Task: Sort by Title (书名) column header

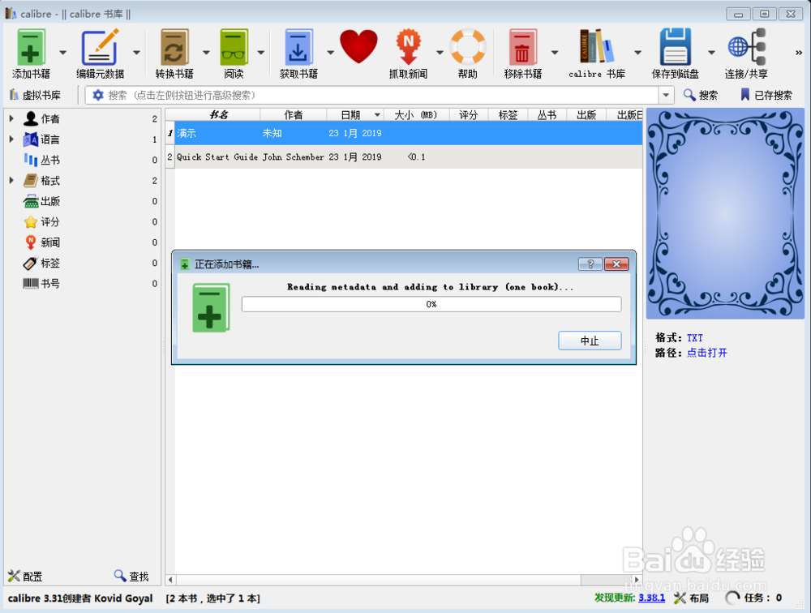Action: click(x=217, y=115)
